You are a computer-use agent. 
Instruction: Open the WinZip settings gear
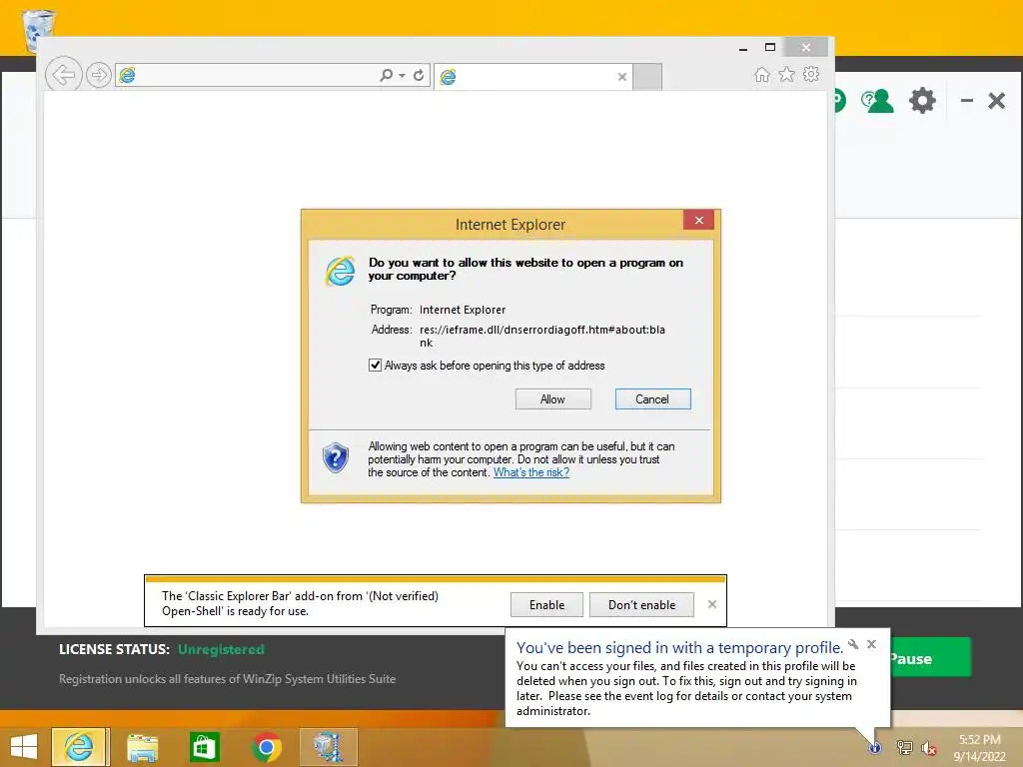pyautogui.click(x=922, y=101)
